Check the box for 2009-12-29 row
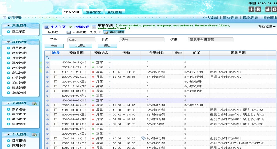Screen dimensions: 277x149 (x=56, y=77)
